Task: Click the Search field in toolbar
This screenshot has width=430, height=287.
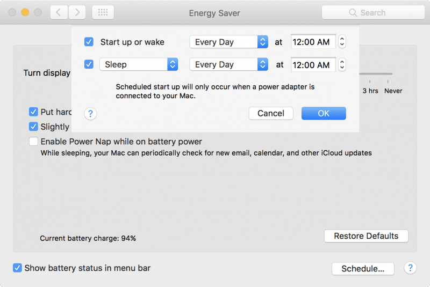Action: pos(373,12)
